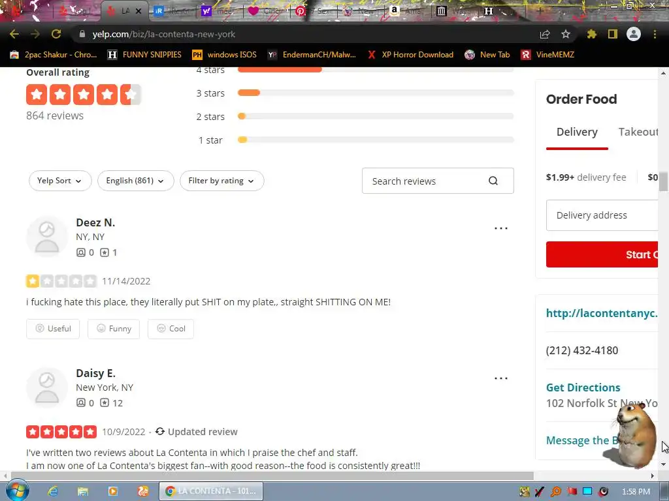Viewport: 669px width, 501px height.
Task: Filter by the 2 stars rating bar
Action: tap(376, 116)
